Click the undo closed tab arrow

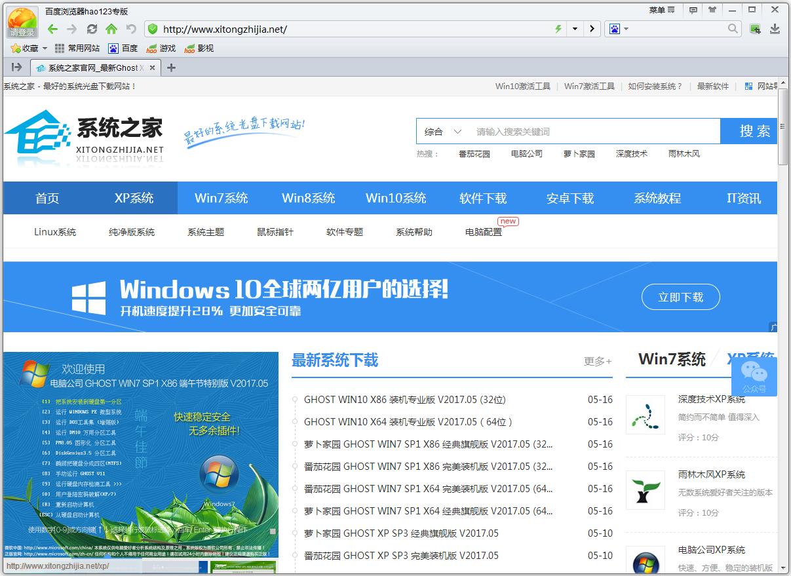(x=131, y=29)
